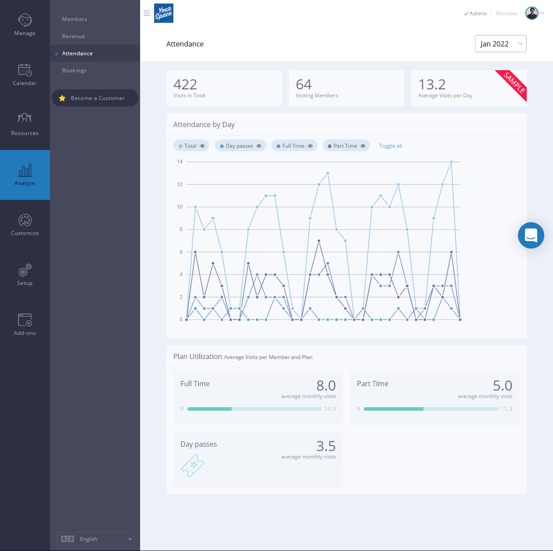Open the Setup gears icon

pyautogui.click(x=25, y=270)
